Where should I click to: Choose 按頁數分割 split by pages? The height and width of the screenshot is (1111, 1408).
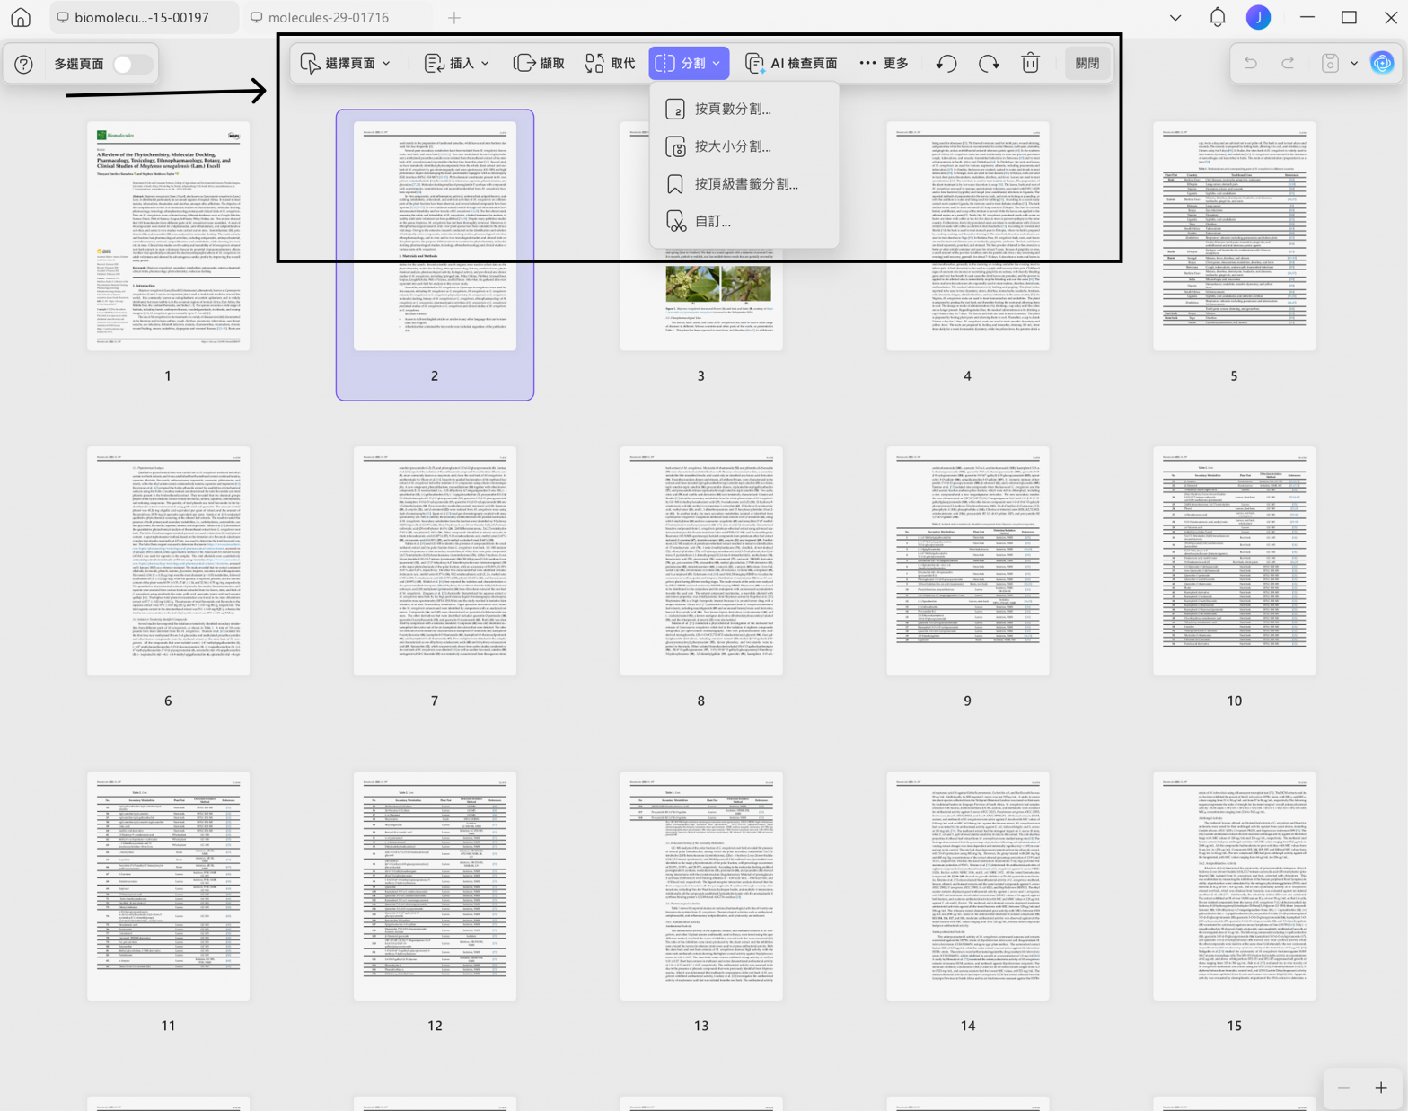(x=744, y=109)
